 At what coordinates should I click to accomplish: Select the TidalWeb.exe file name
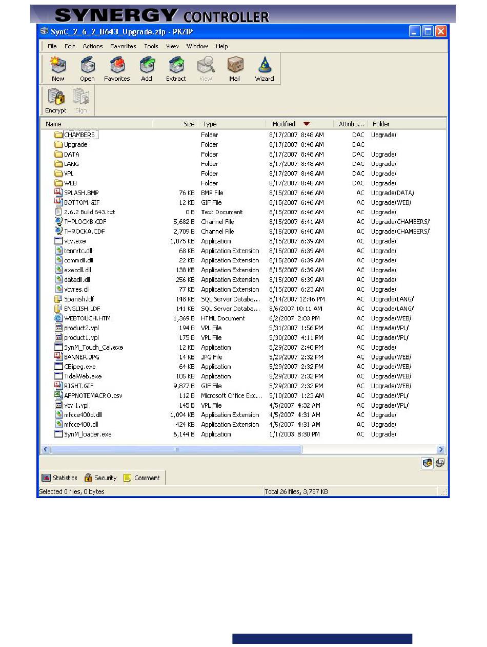[83, 376]
